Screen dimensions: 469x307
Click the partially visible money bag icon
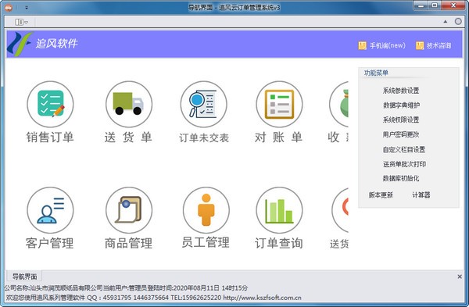[x=339, y=105]
